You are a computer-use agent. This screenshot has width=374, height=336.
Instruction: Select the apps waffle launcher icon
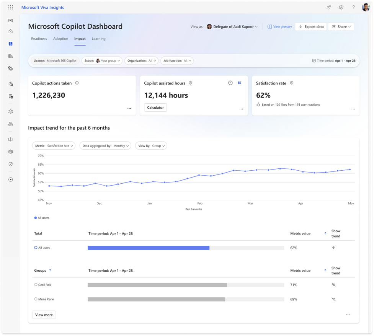tap(10, 7)
